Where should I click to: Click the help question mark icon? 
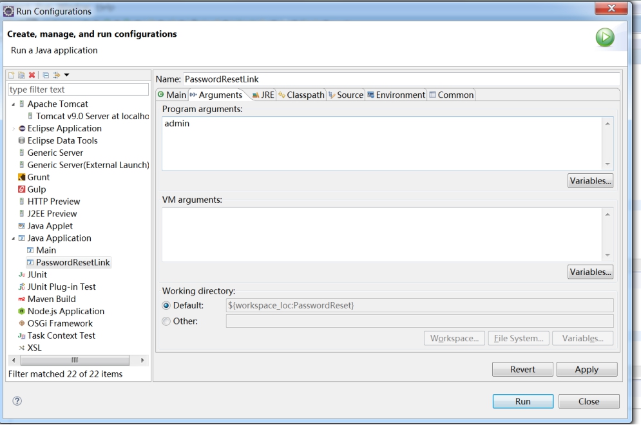point(17,401)
